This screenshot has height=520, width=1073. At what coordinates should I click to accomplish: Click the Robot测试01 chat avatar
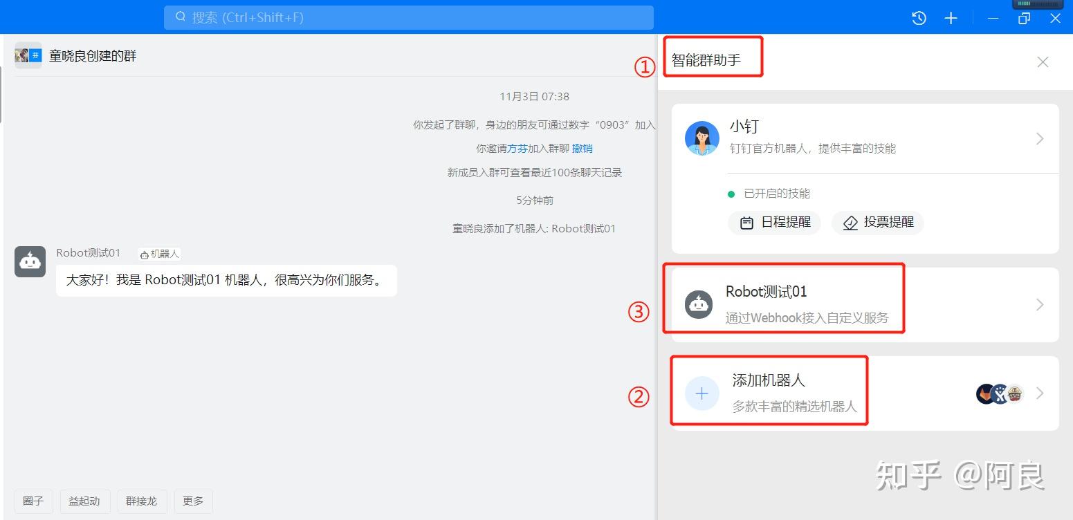coord(30,262)
